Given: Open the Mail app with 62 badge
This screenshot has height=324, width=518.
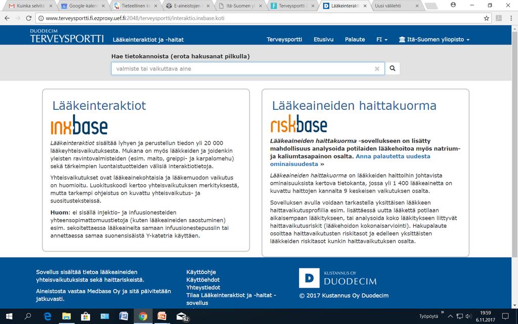Looking at the screenshot, I should 182,316.
